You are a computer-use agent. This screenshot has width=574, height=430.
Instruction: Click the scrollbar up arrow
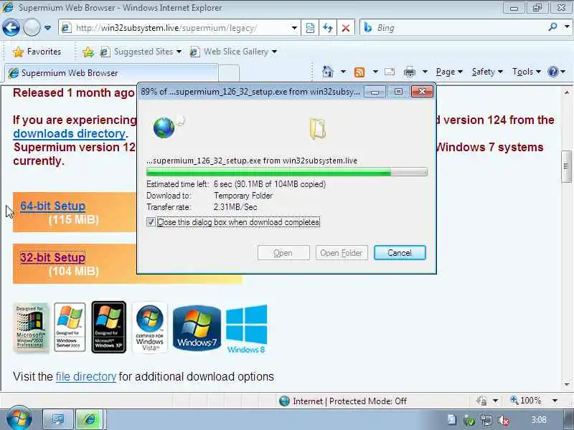(567, 92)
